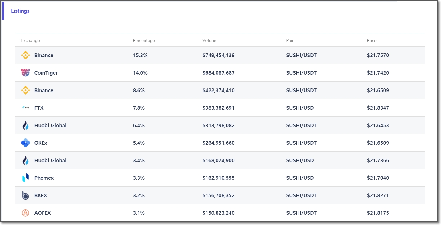The image size is (441, 225).
Task: Click the BKEX logo icon
Action: pyautogui.click(x=25, y=195)
